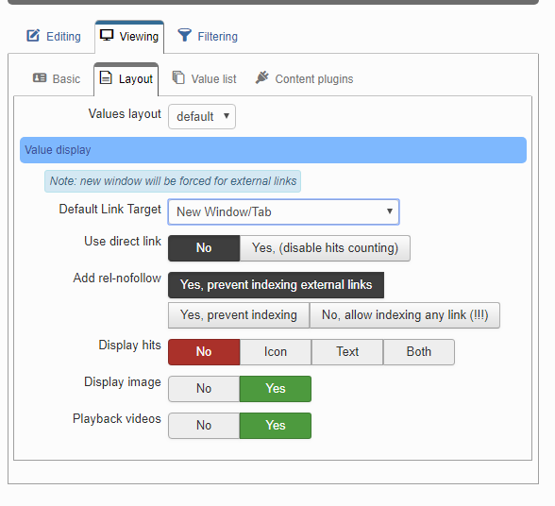Set Playback videos to No

click(204, 426)
